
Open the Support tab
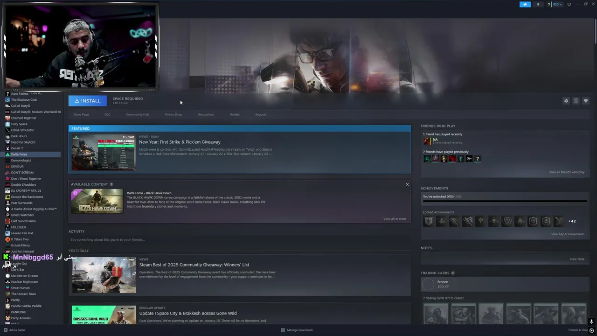coord(261,114)
